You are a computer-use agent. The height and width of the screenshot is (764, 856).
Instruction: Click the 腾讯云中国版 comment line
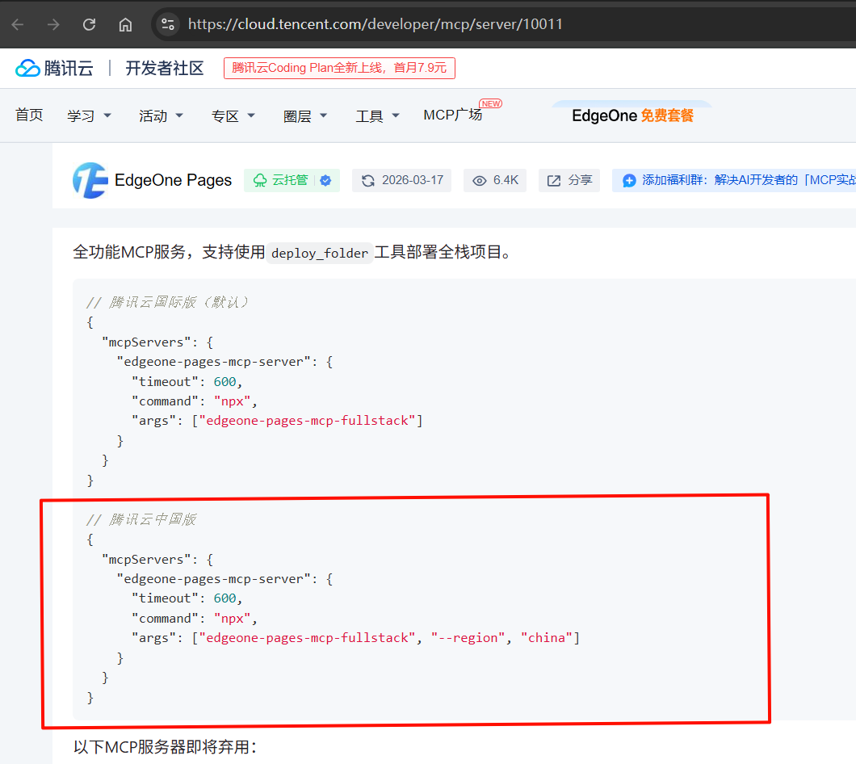[x=141, y=519]
